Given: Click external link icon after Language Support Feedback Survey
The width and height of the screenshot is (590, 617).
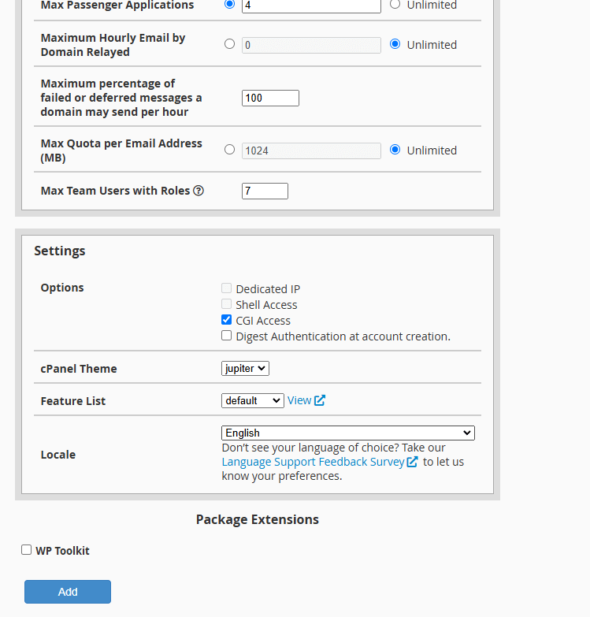Looking at the screenshot, I should coord(412,462).
